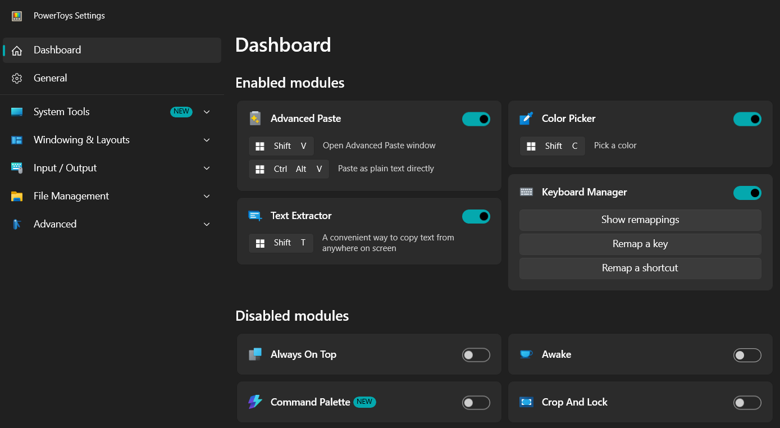Click the Text Extractor icon
The width and height of the screenshot is (780, 428).
pos(256,216)
